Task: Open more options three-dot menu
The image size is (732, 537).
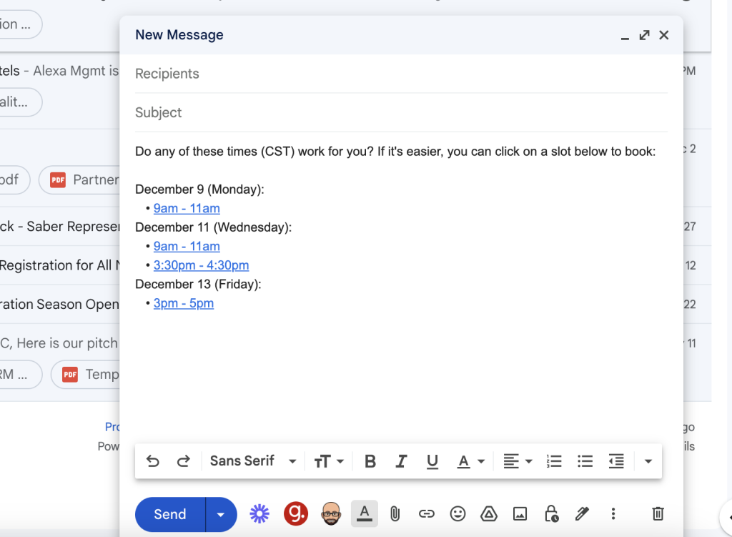Action: click(613, 513)
